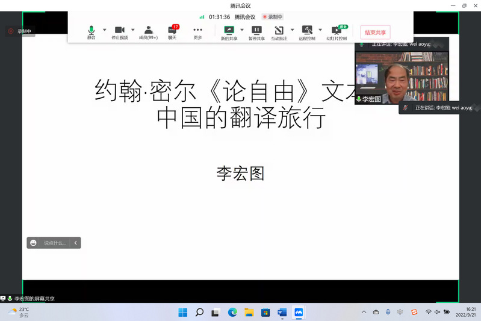Click the red 结束共享 button
This screenshot has height=321, width=481.
coord(375,32)
